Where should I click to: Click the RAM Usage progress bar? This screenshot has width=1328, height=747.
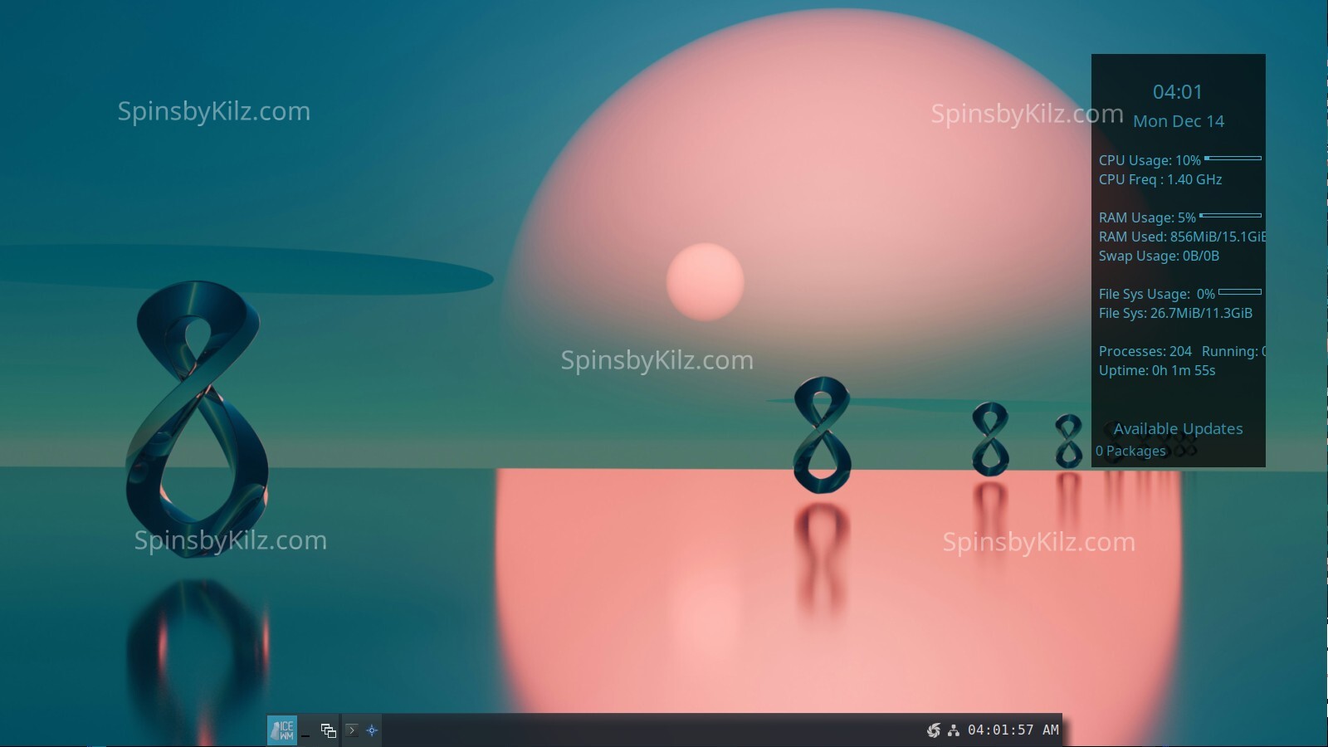click(x=1230, y=216)
